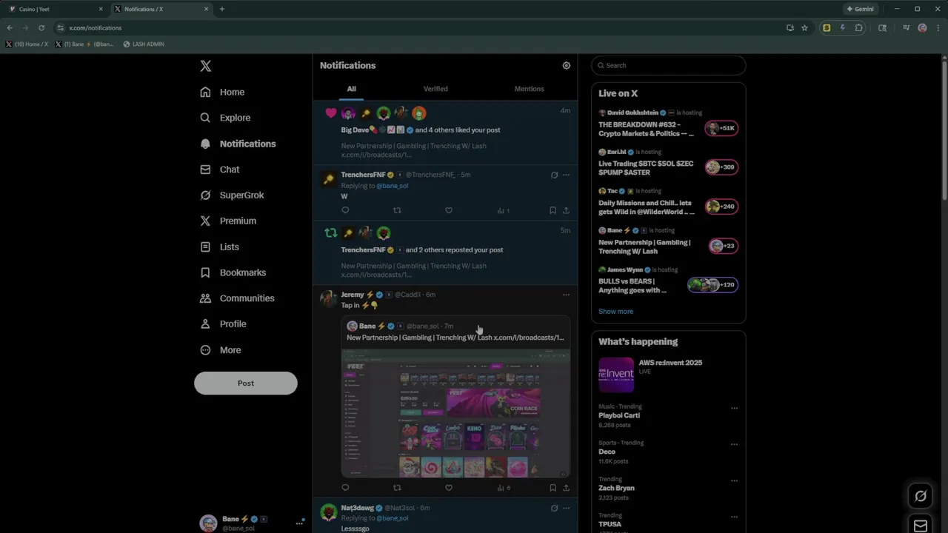The height and width of the screenshot is (533, 948).
Task: Repost TrenchersFNF's W reply
Action: tap(397, 210)
